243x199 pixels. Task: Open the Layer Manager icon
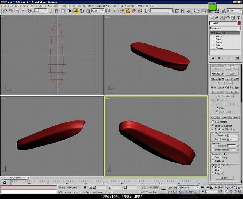196,11
